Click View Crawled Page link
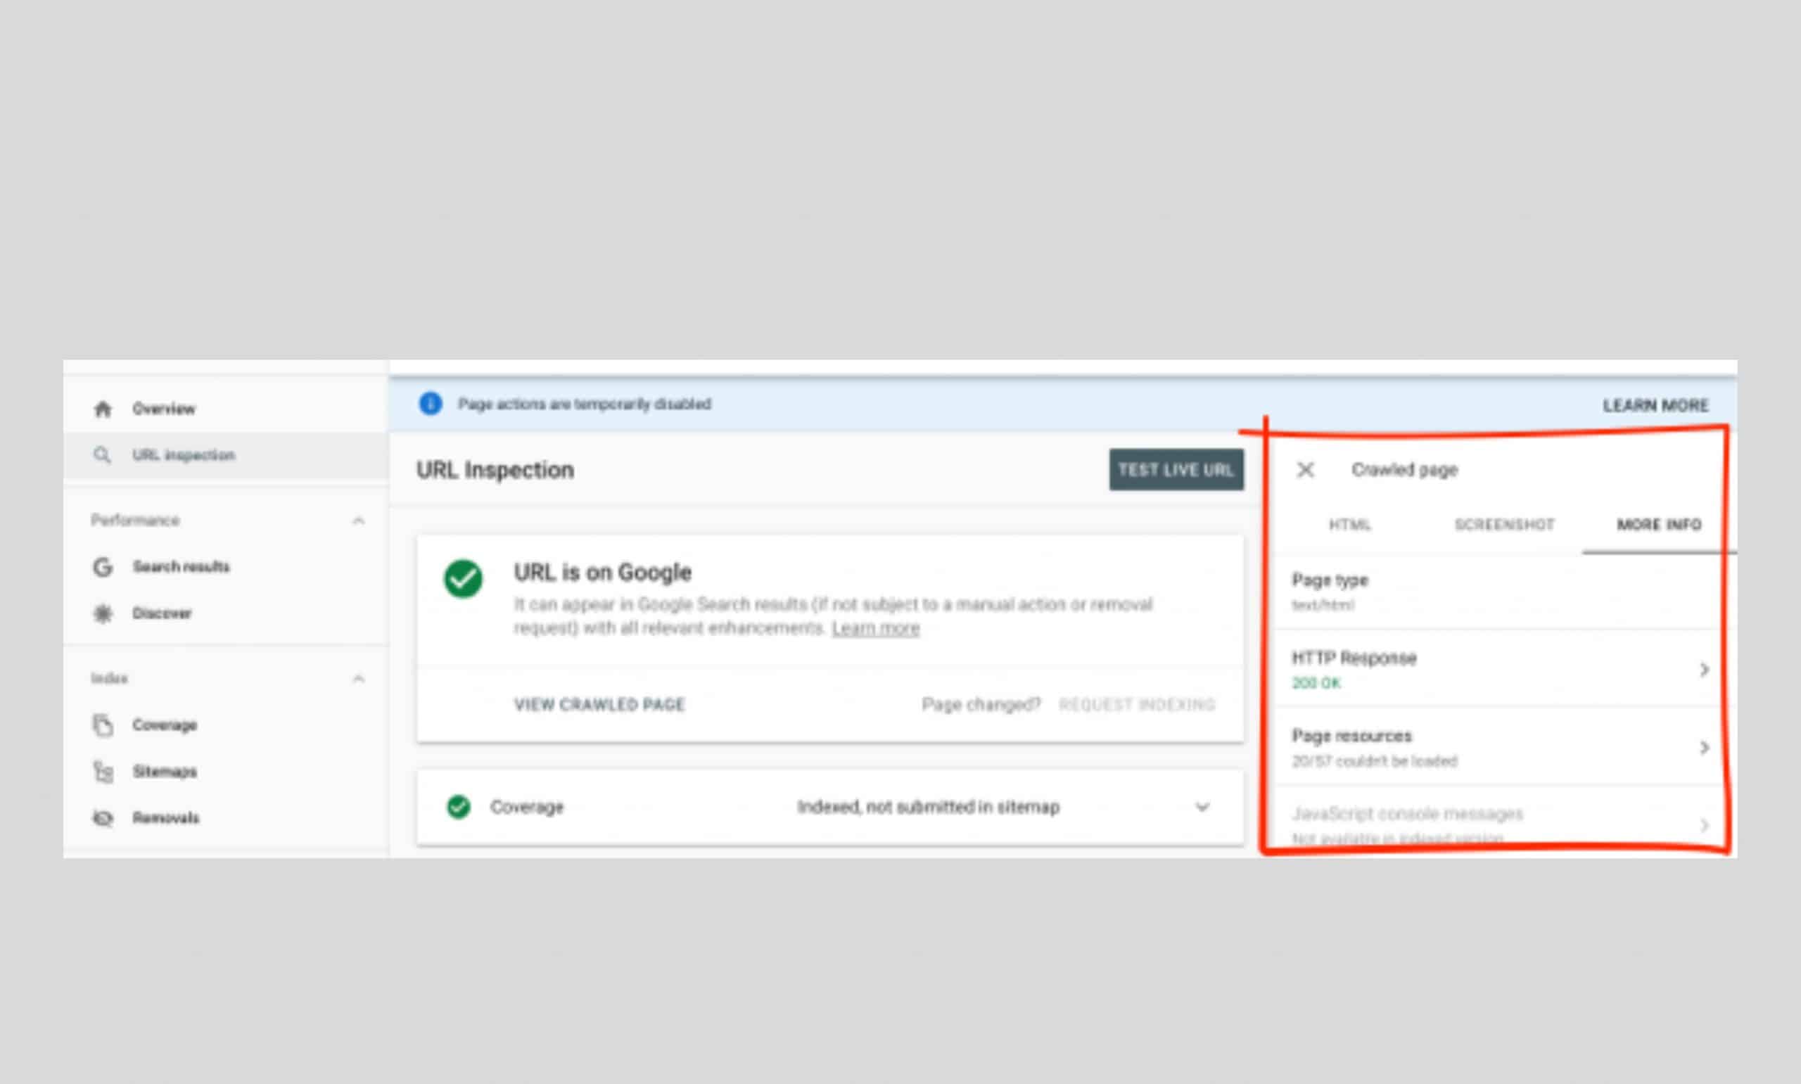1801x1084 pixels. (x=599, y=705)
